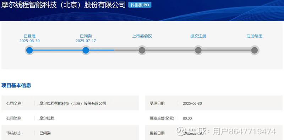Click the 已问询 stage circle marker

coord(86,50)
